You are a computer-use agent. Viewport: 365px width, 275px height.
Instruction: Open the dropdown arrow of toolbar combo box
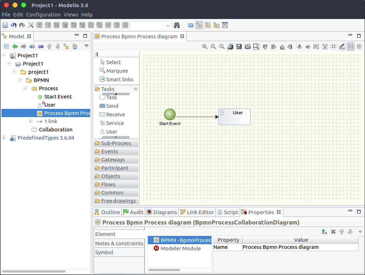(x=168, y=25)
